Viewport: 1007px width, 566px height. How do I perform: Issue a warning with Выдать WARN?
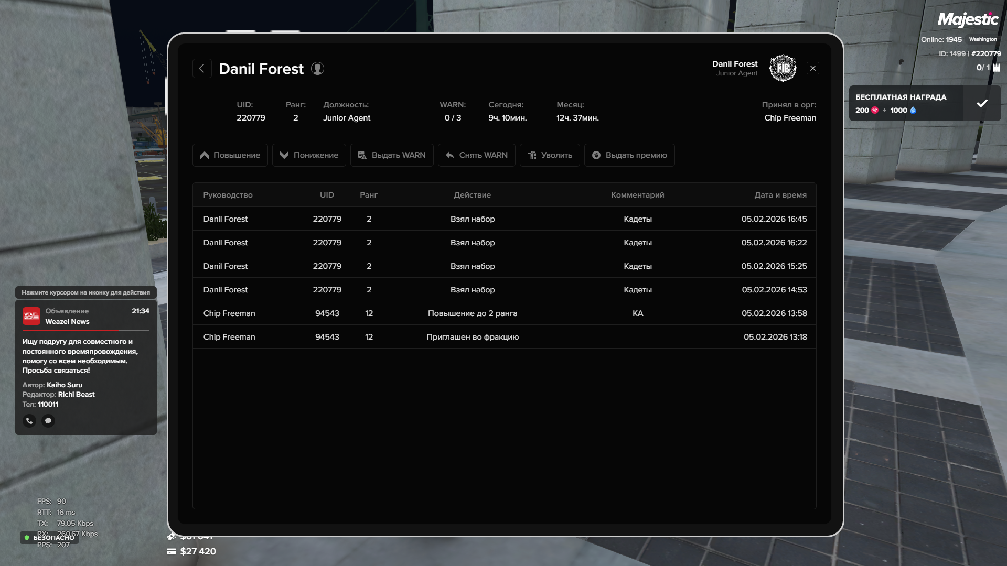[392, 155]
